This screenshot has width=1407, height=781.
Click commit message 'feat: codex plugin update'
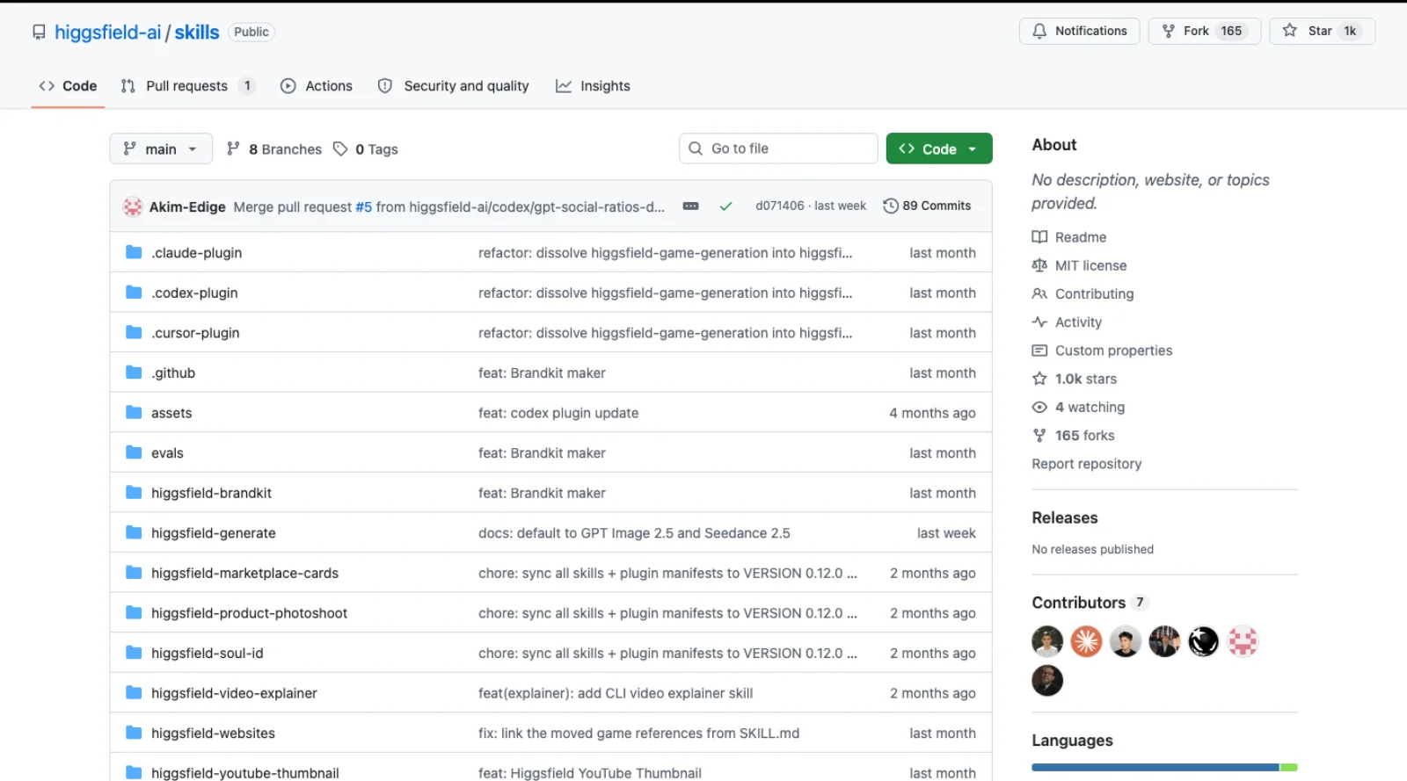(x=558, y=413)
